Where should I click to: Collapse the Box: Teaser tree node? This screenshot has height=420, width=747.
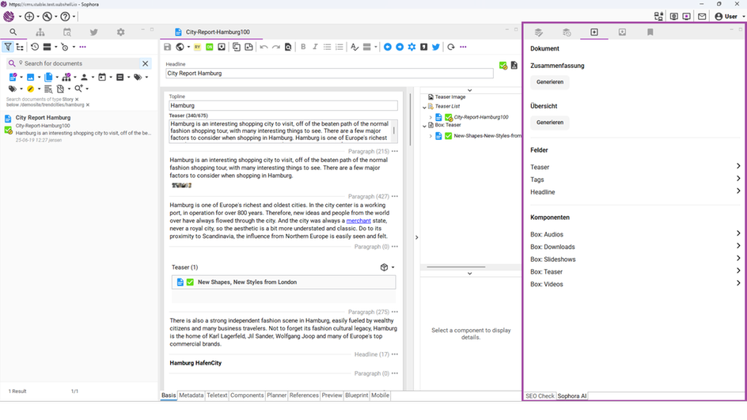coord(424,126)
